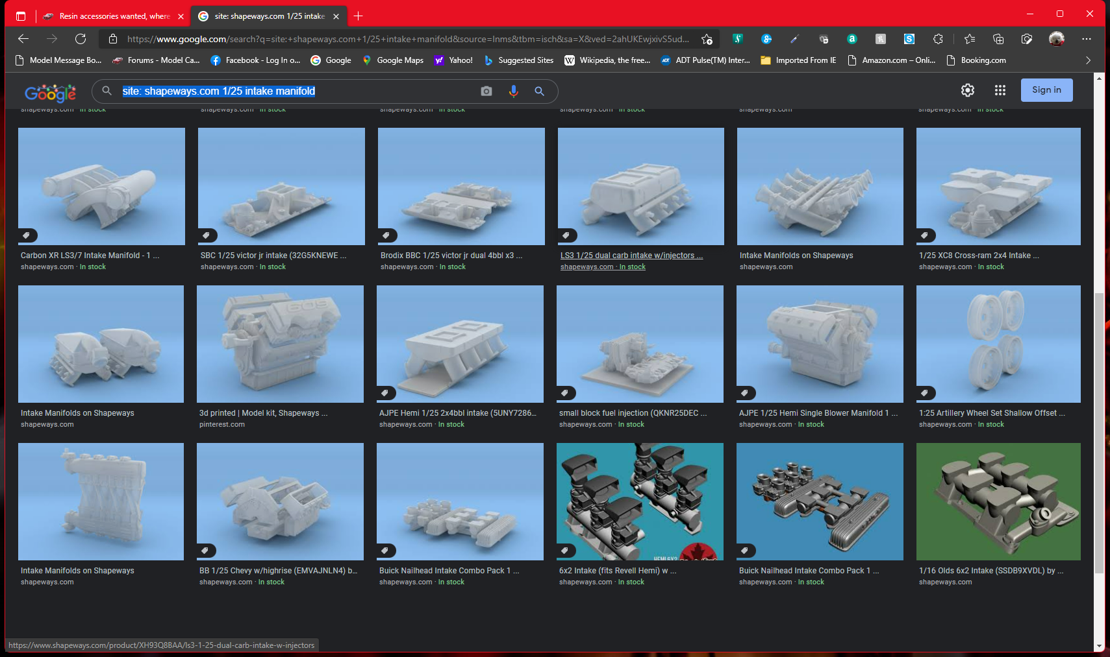This screenshot has height=657, width=1110.
Task: Expand Imported From IE bookmarks folder
Action: tap(798, 60)
